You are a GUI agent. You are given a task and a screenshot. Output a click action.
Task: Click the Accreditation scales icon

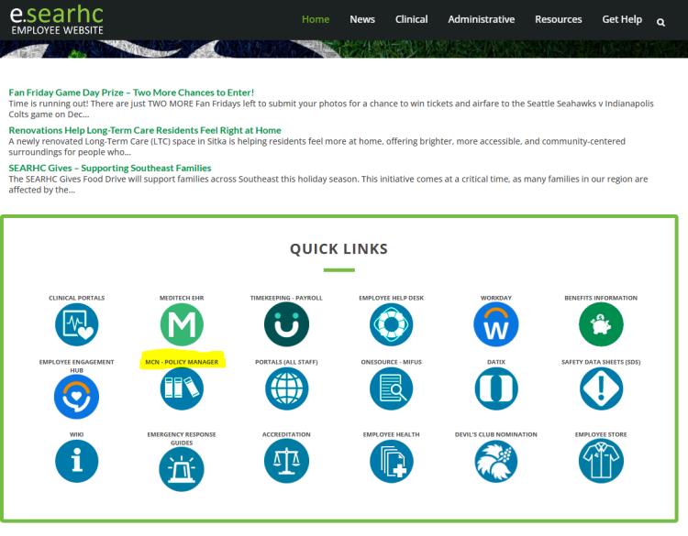click(x=286, y=461)
